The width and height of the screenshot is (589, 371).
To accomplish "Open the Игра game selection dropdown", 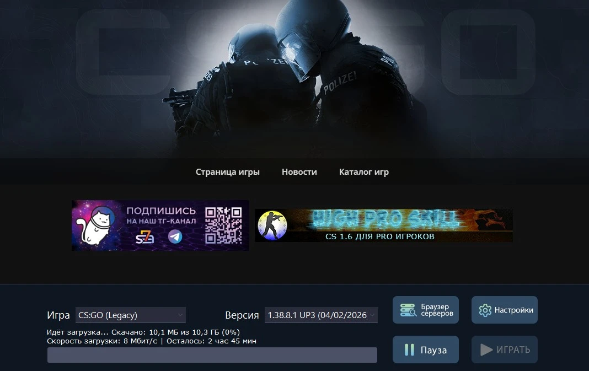I will (130, 315).
